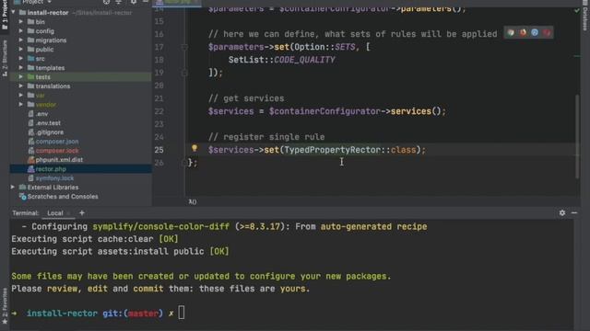
Task: Click the rector.php file icon
Action: pos(30,169)
